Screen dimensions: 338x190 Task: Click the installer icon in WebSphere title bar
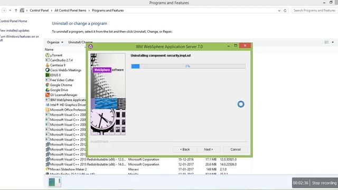pos(91,46)
